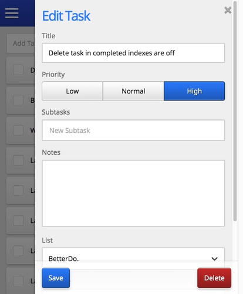Focus the New Subtask field

click(x=133, y=131)
